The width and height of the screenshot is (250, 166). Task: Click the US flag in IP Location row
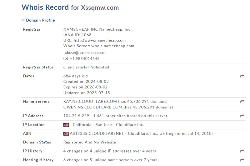coord(66,125)
